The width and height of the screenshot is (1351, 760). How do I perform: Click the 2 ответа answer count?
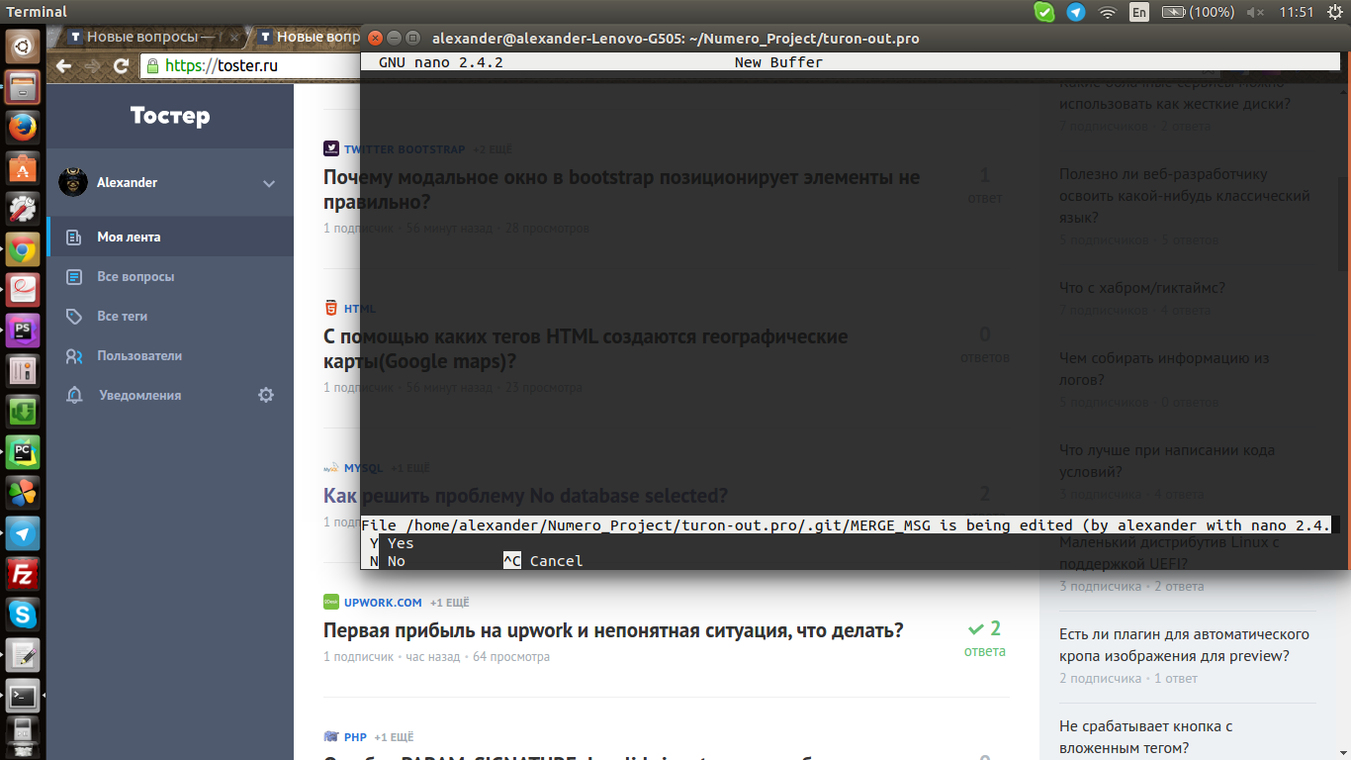point(985,639)
